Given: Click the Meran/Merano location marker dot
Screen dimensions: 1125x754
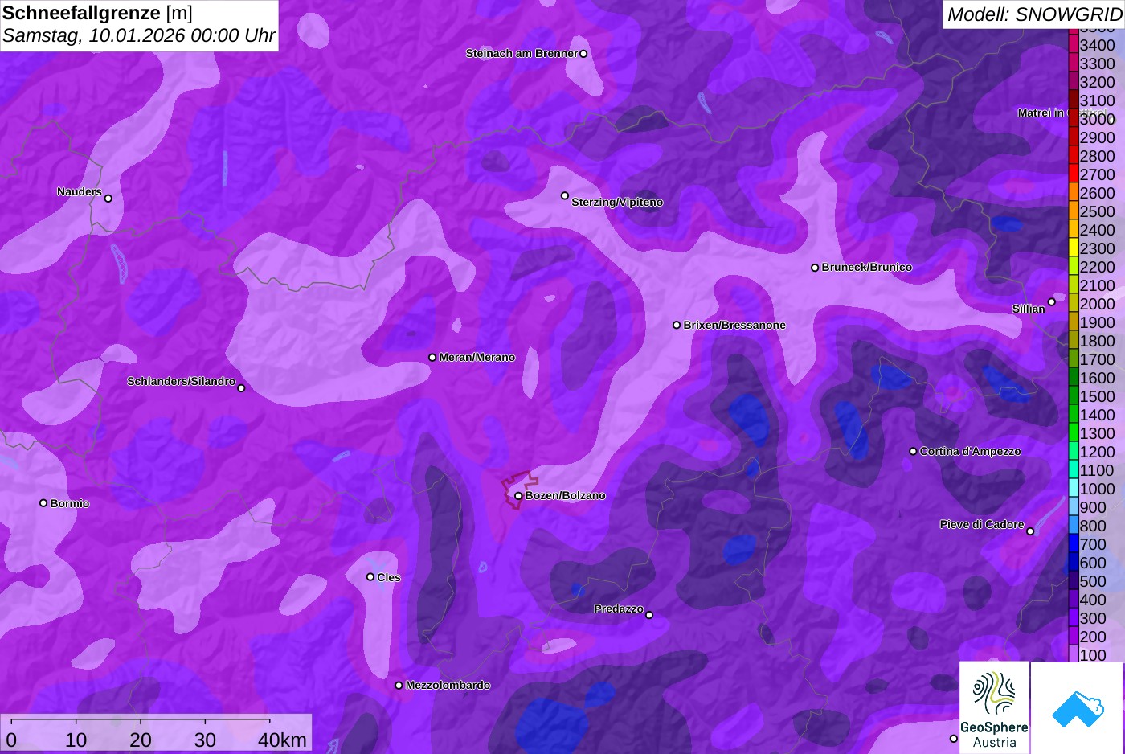Looking at the screenshot, I should pos(432,358).
